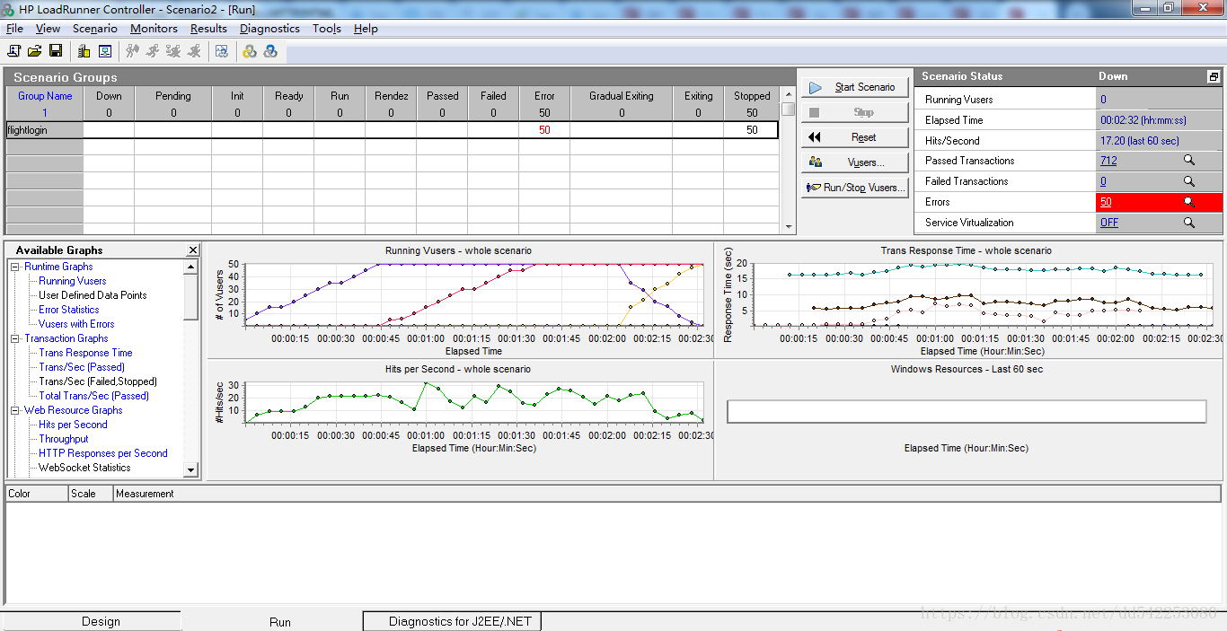
Task: Open the Monitors menu
Action: pos(154,29)
